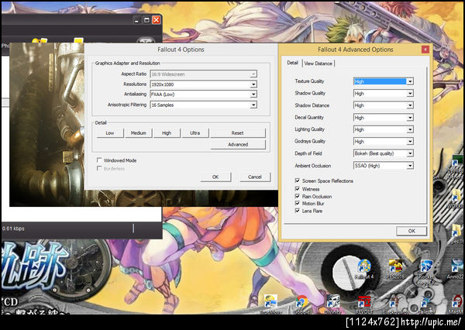Image resolution: width=465 pixels, height=330 pixels.
Task: Open the Shadow Quality dropdown
Action: pos(384,94)
